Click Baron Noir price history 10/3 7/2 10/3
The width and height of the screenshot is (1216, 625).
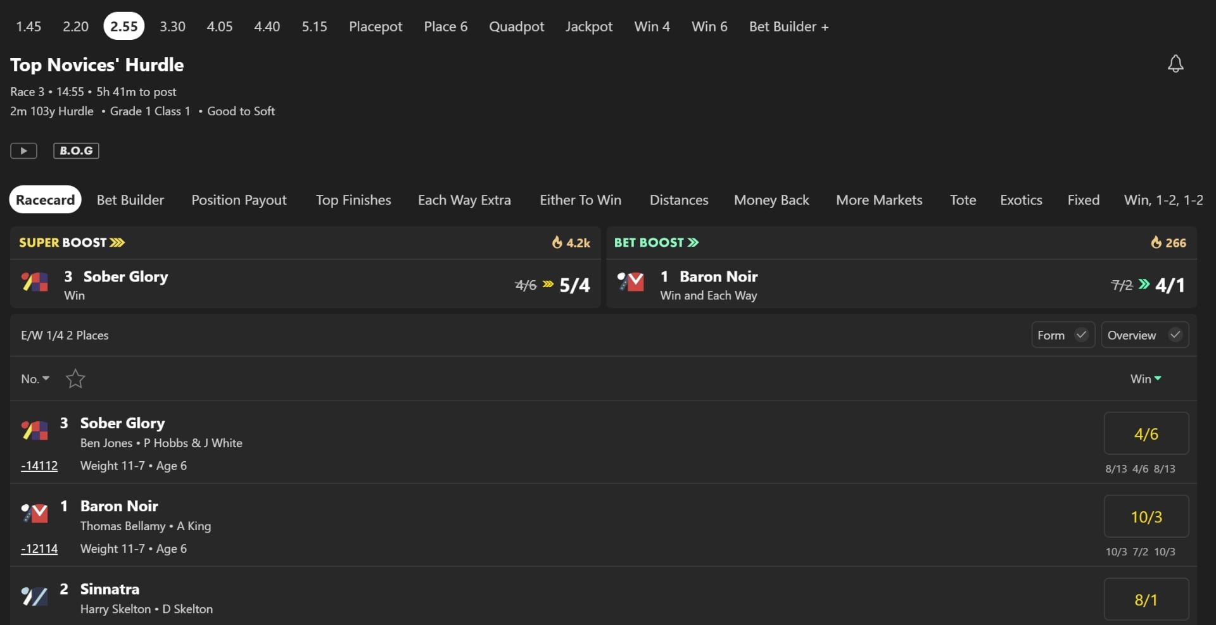pyautogui.click(x=1141, y=552)
